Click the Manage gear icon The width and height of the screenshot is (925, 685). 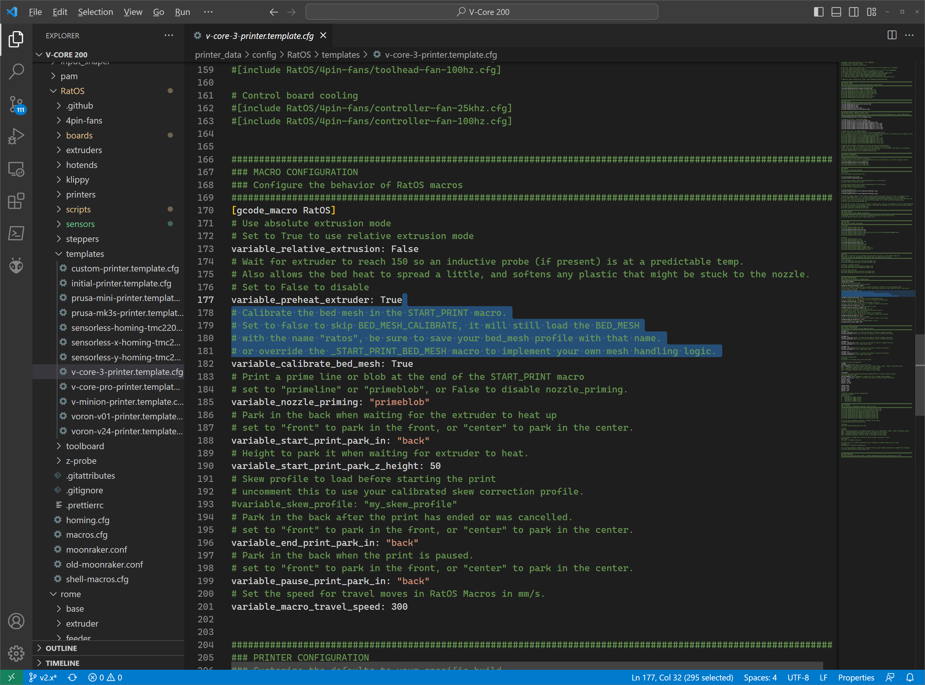pos(16,654)
